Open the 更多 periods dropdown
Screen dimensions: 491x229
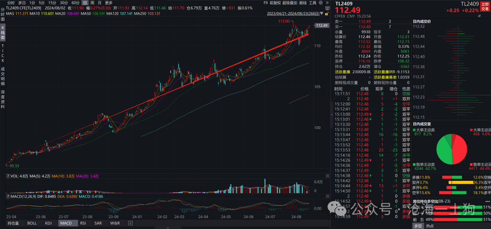(x=109, y=3)
